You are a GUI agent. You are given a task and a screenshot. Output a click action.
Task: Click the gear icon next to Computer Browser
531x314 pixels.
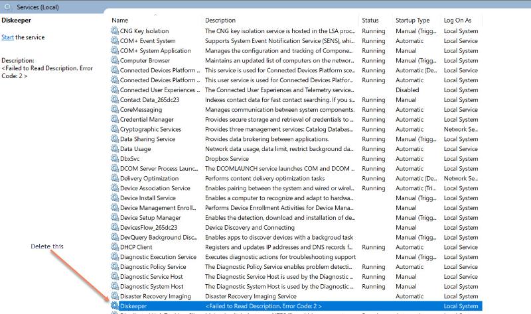click(x=115, y=61)
